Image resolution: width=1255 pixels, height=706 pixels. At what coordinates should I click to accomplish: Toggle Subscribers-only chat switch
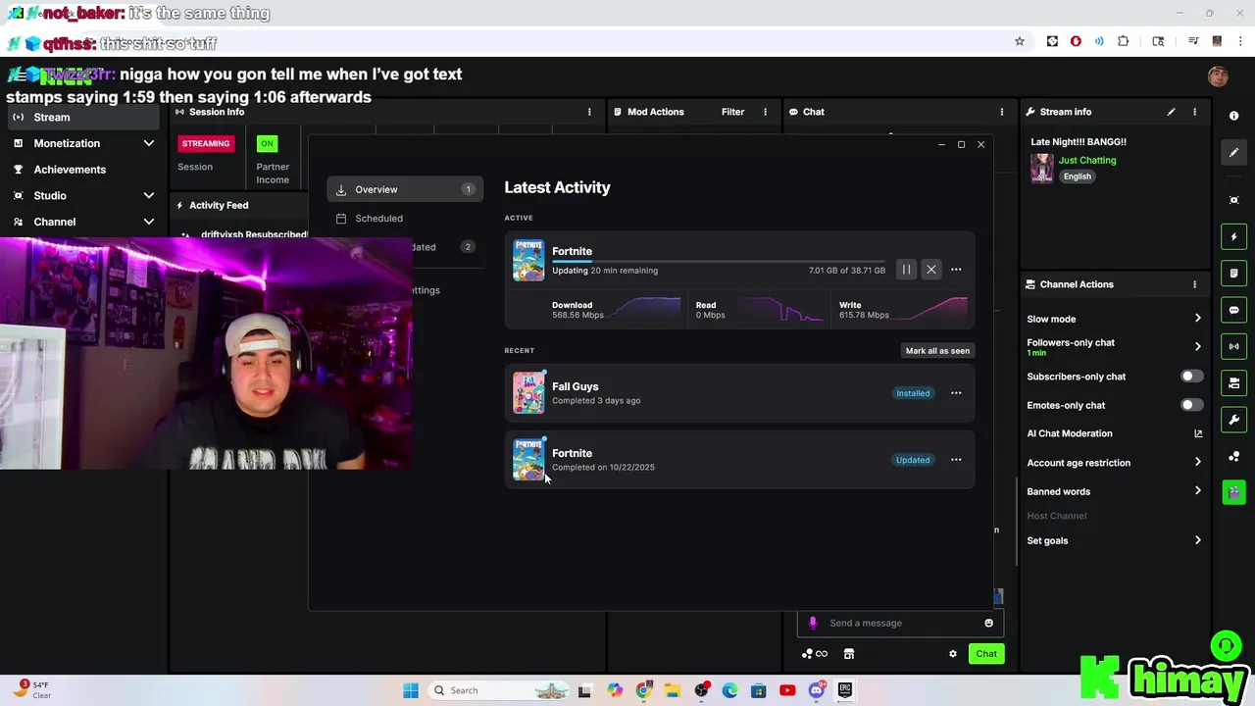click(1191, 377)
